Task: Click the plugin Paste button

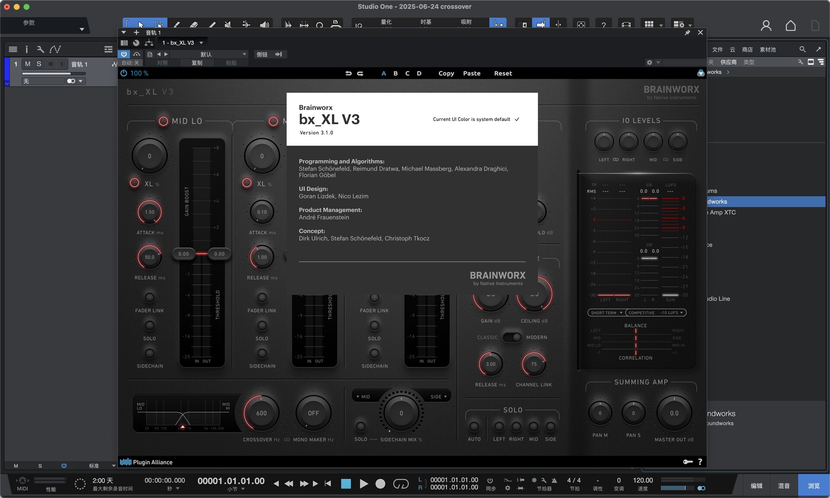Action: point(472,73)
